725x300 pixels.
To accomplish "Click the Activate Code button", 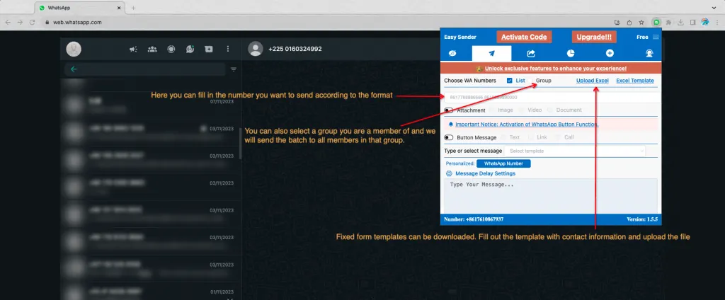I will 523,37.
